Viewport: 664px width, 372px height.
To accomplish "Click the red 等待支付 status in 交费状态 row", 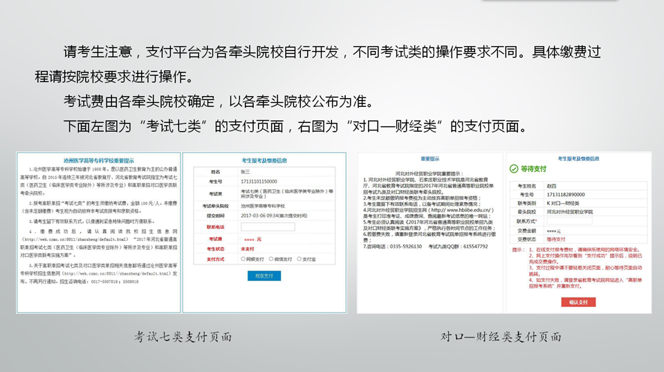I will (x=555, y=239).
